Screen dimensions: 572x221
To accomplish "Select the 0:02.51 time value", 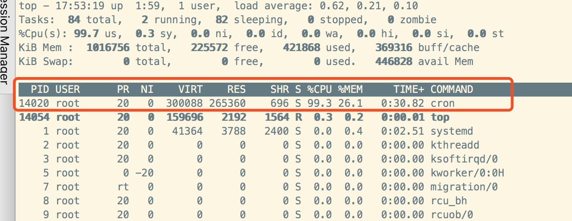I will (x=402, y=131).
